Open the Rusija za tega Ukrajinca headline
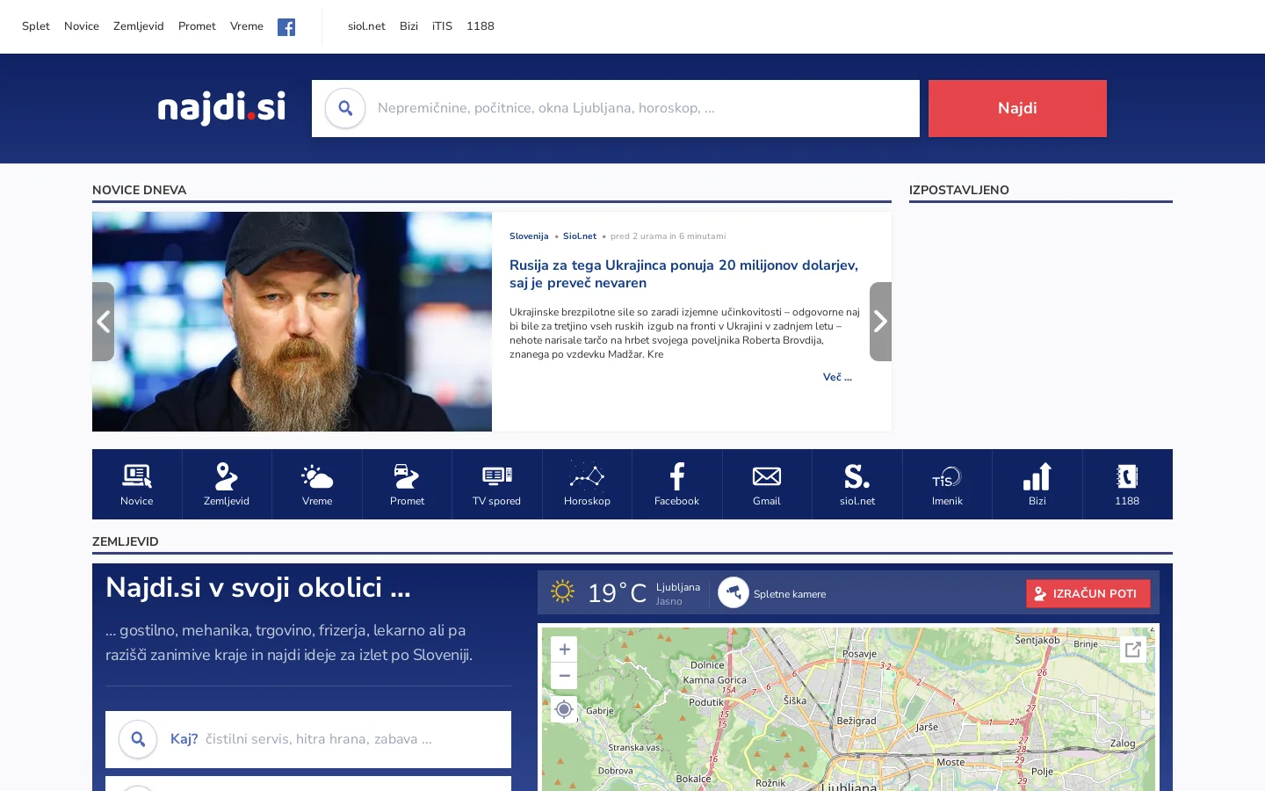 click(683, 274)
